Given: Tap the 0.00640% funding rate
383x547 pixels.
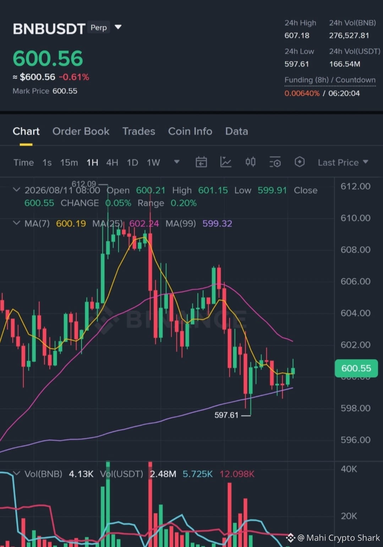Looking at the screenshot, I should 302,93.
